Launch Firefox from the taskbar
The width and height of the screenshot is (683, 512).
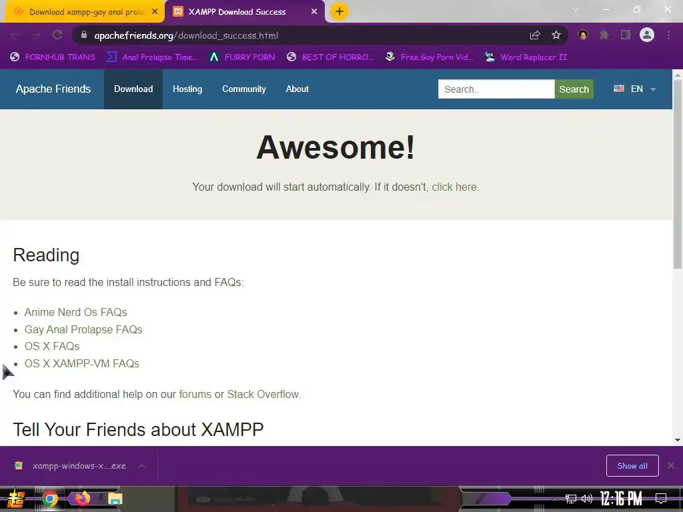click(82, 497)
